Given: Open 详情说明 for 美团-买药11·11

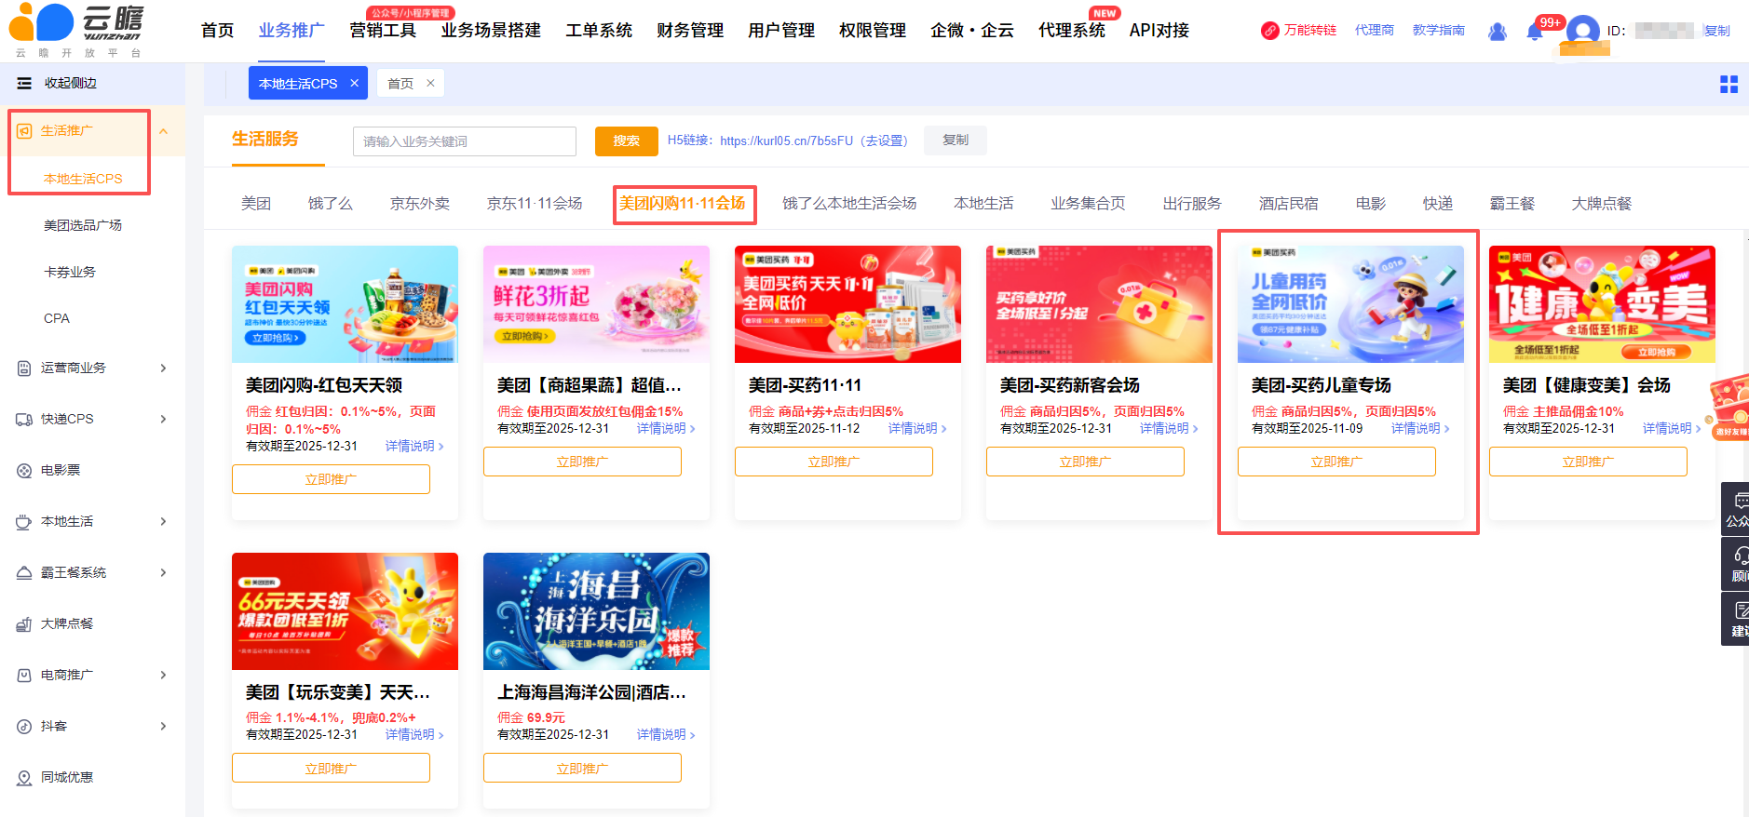Looking at the screenshot, I should 916,428.
